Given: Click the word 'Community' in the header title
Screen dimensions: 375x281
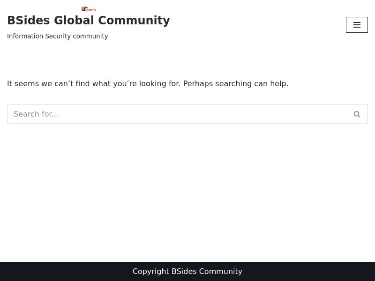Looking at the screenshot, I should click(134, 21).
